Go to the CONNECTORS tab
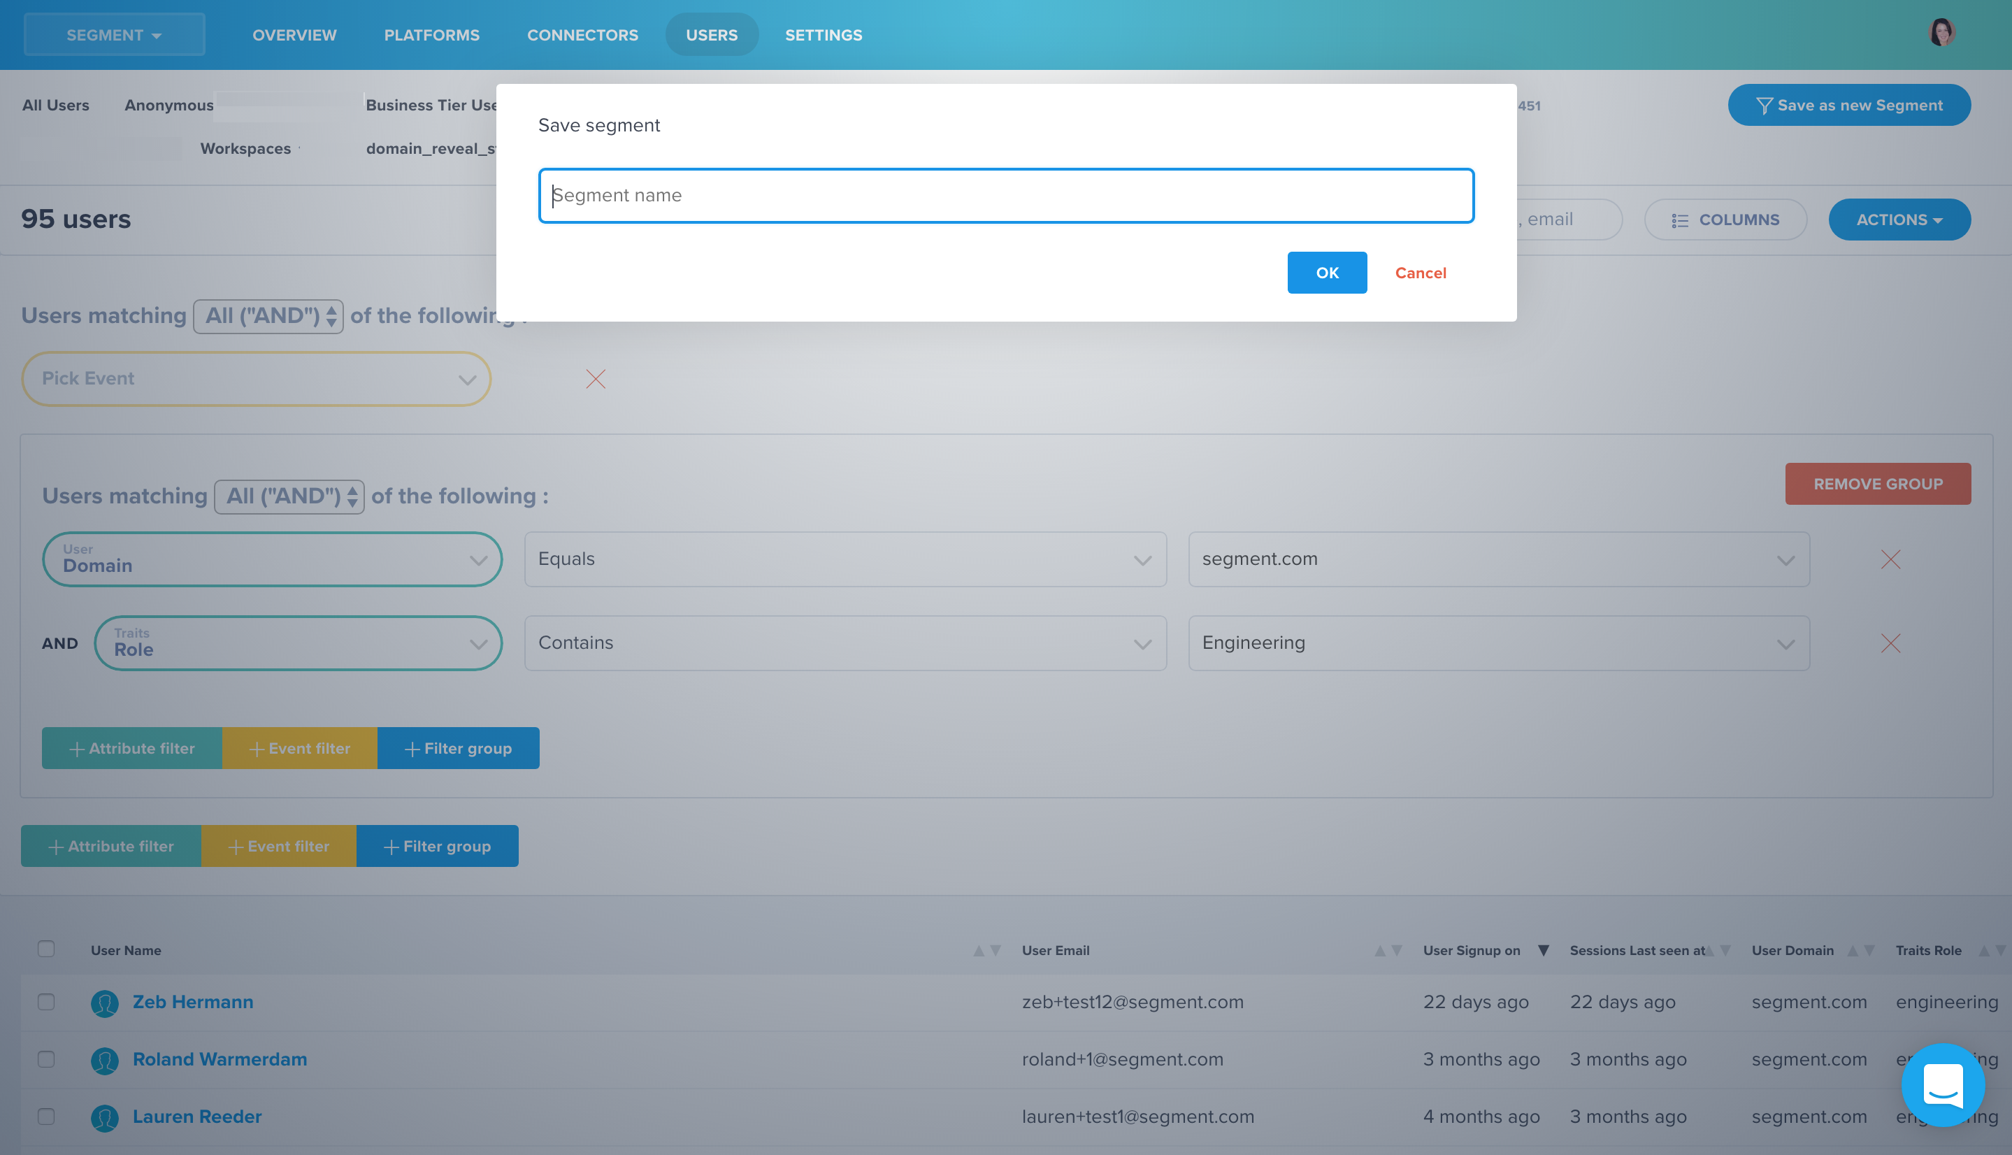 point(582,35)
